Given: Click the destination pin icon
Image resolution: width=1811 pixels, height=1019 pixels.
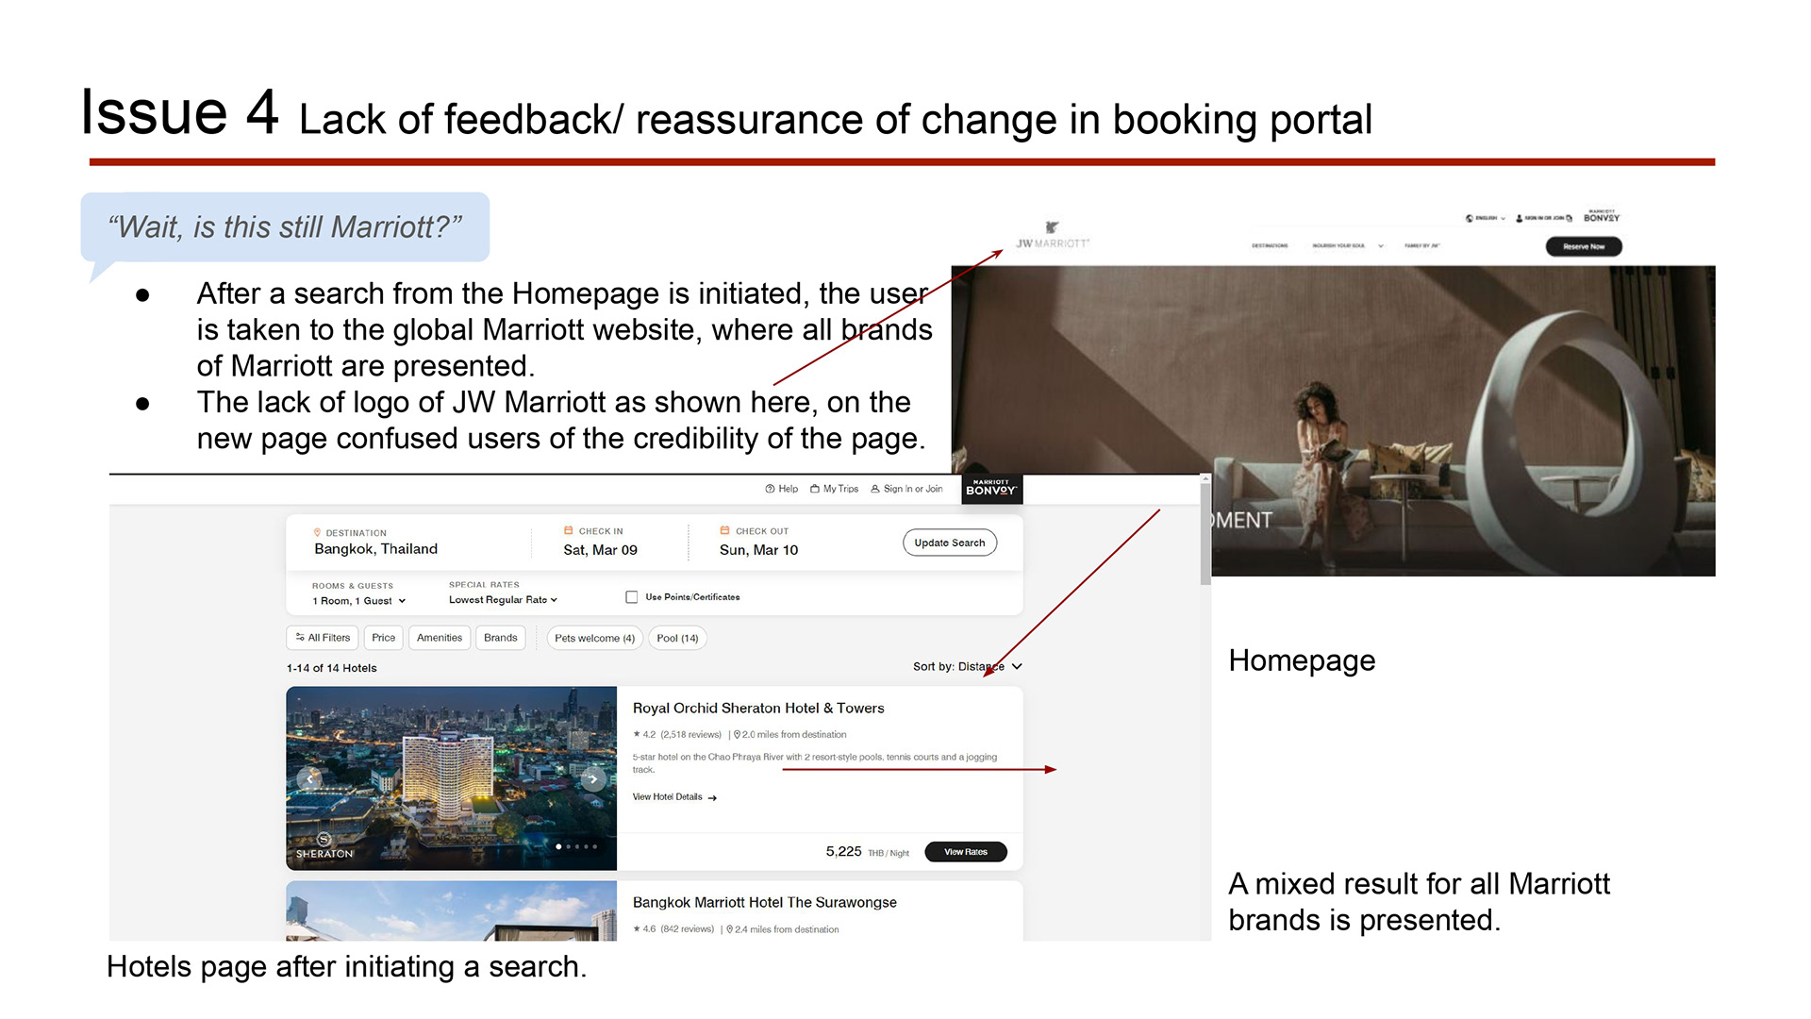Looking at the screenshot, I should point(317,532).
